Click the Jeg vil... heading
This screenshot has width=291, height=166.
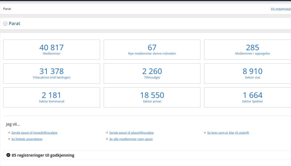pyautogui.click(x=13, y=124)
